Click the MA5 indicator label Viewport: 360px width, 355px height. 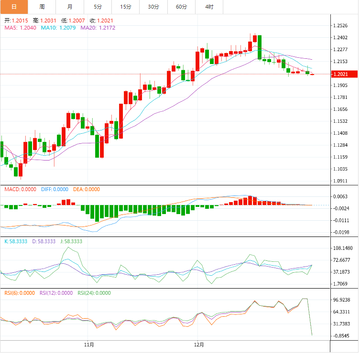click(x=18, y=28)
